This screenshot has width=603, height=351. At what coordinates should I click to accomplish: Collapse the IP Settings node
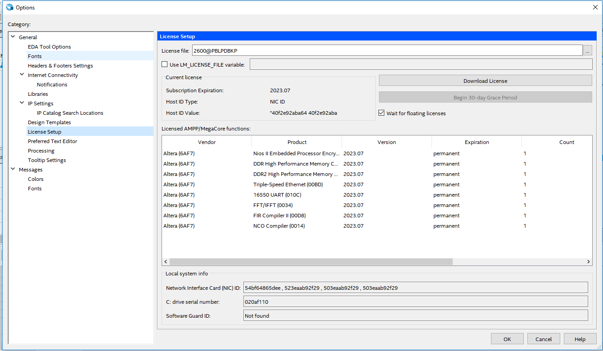click(22, 103)
